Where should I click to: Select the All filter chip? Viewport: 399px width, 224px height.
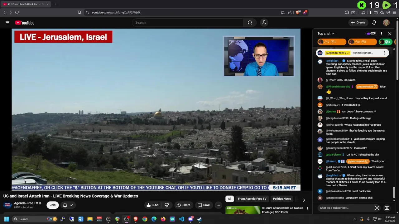pyautogui.click(x=229, y=199)
